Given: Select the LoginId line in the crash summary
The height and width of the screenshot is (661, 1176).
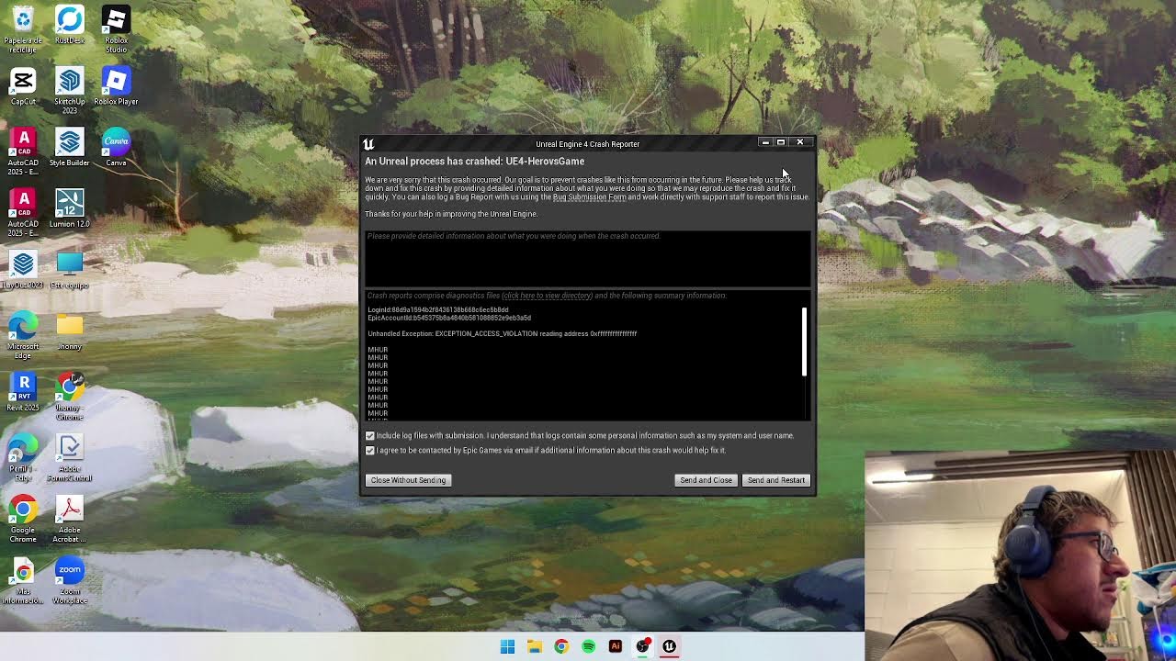Looking at the screenshot, I should pos(437,310).
